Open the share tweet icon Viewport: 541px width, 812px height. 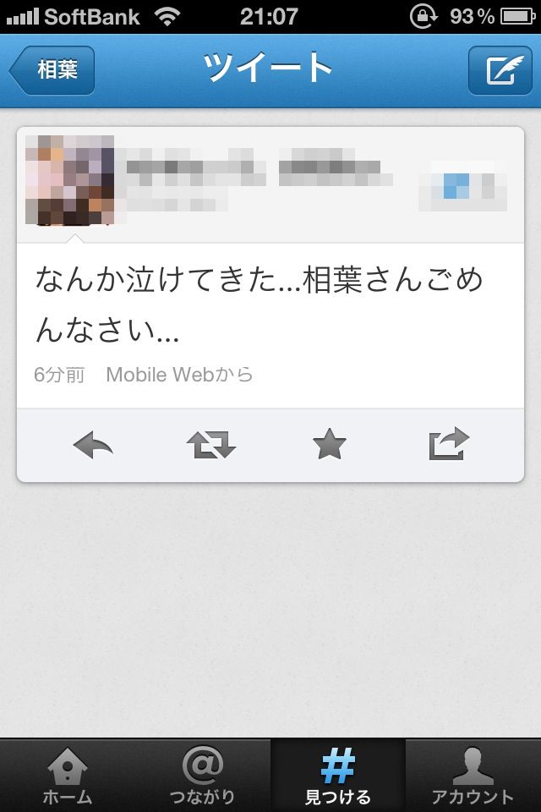449,444
